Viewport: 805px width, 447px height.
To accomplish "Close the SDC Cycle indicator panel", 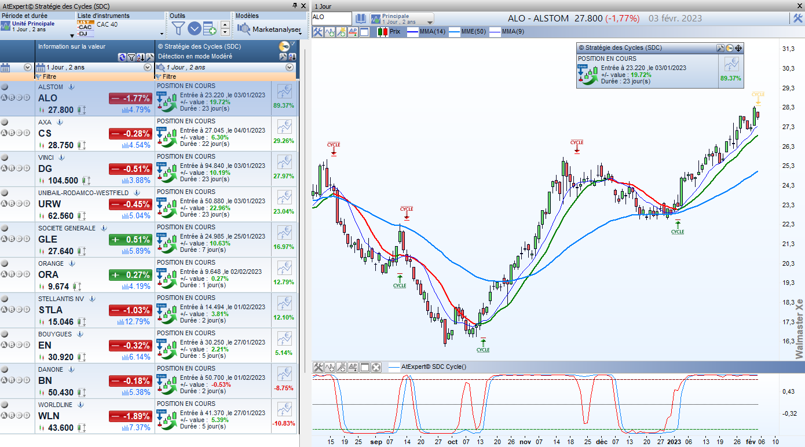I will [x=376, y=367].
